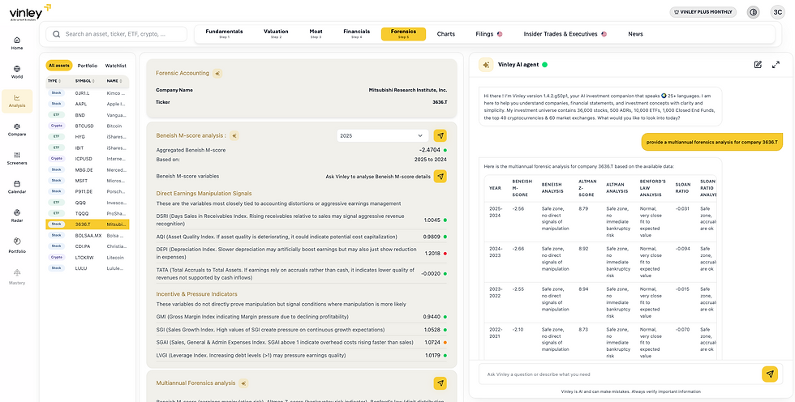Sort the asset list by TYPE
Screen dimensions: 795x402
tap(54, 81)
